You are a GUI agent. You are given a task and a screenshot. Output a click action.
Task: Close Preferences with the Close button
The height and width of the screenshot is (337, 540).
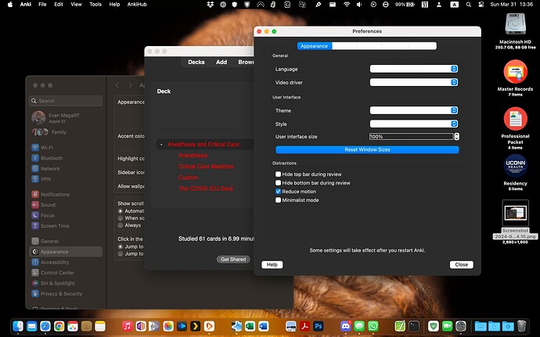(x=462, y=265)
